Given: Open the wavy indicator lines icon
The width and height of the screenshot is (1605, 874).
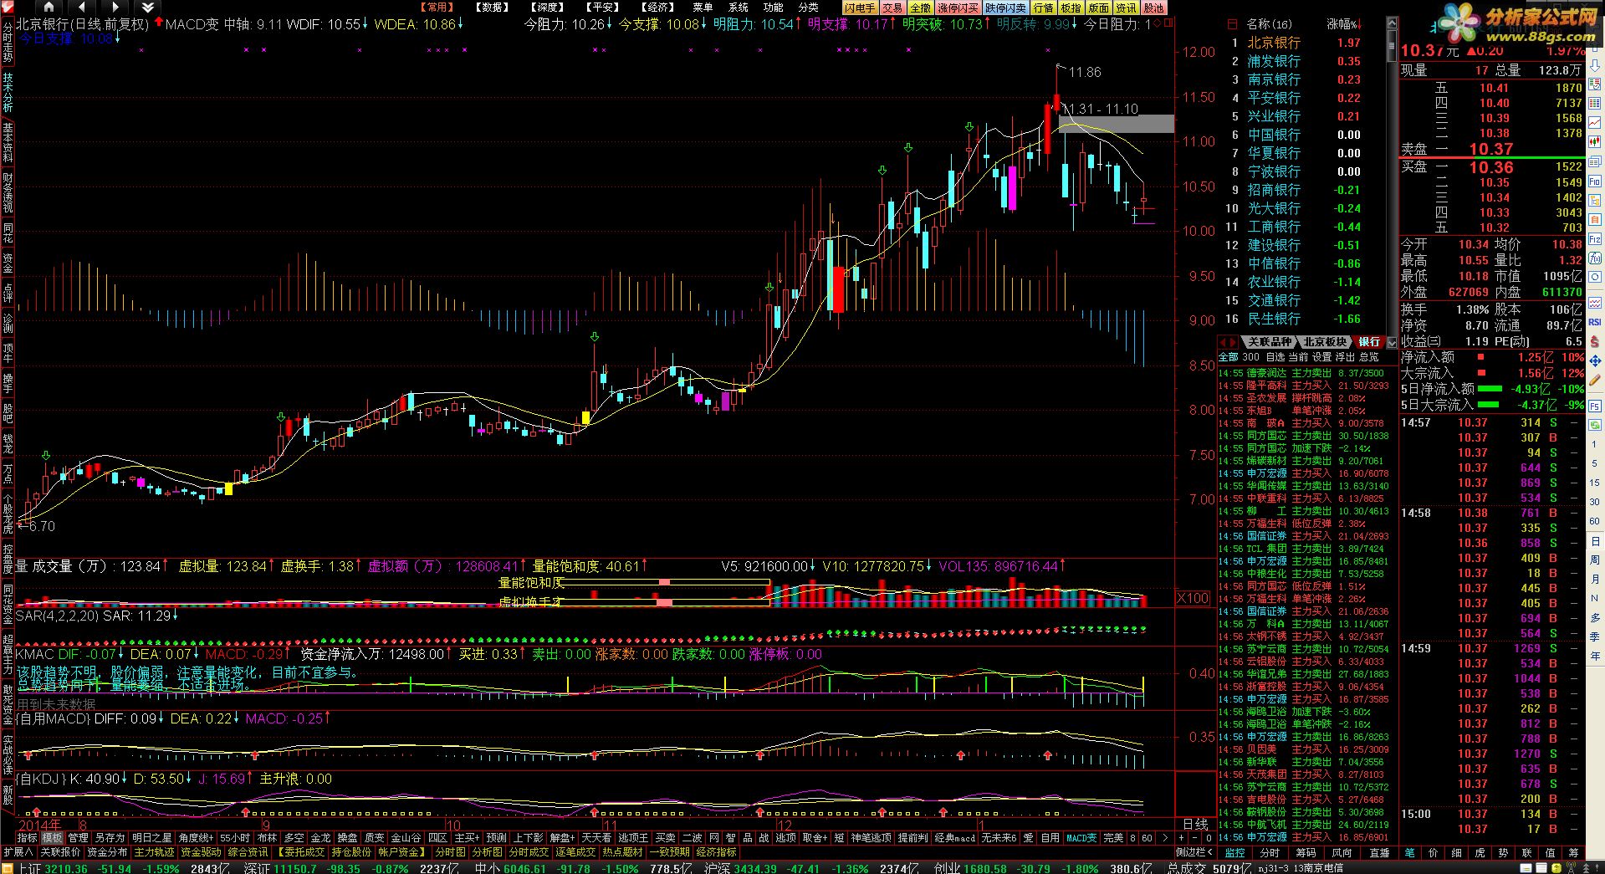Looking at the screenshot, I should [1595, 303].
